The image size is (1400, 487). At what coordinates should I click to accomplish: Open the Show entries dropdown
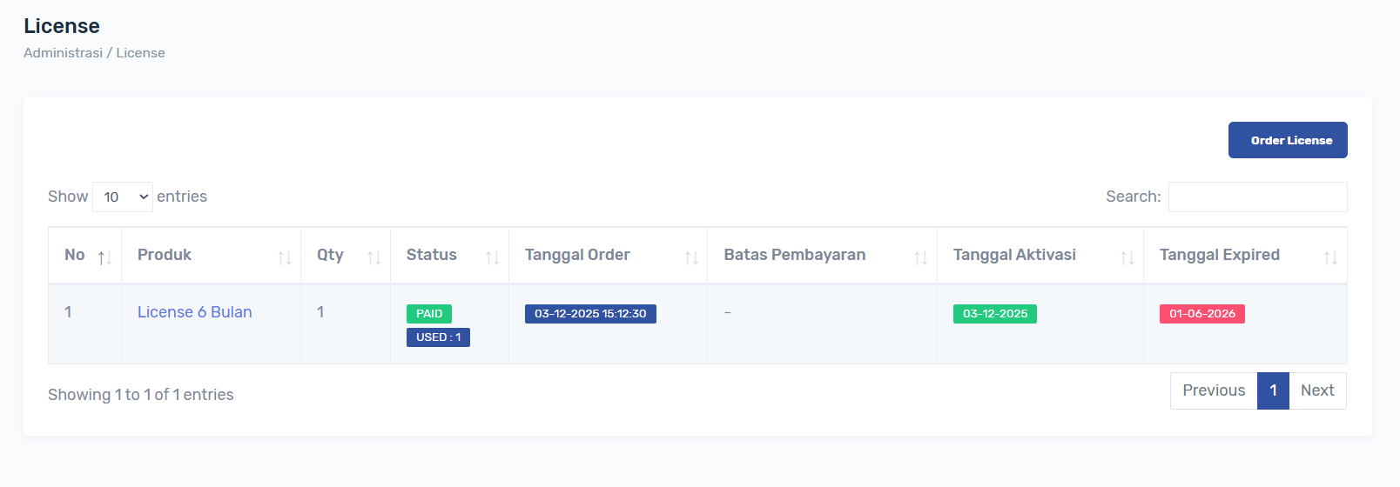click(123, 197)
